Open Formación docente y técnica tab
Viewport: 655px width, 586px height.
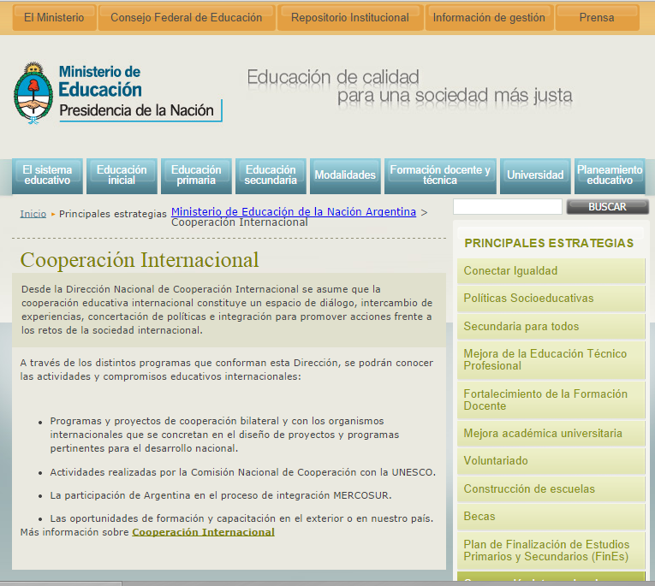click(440, 175)
